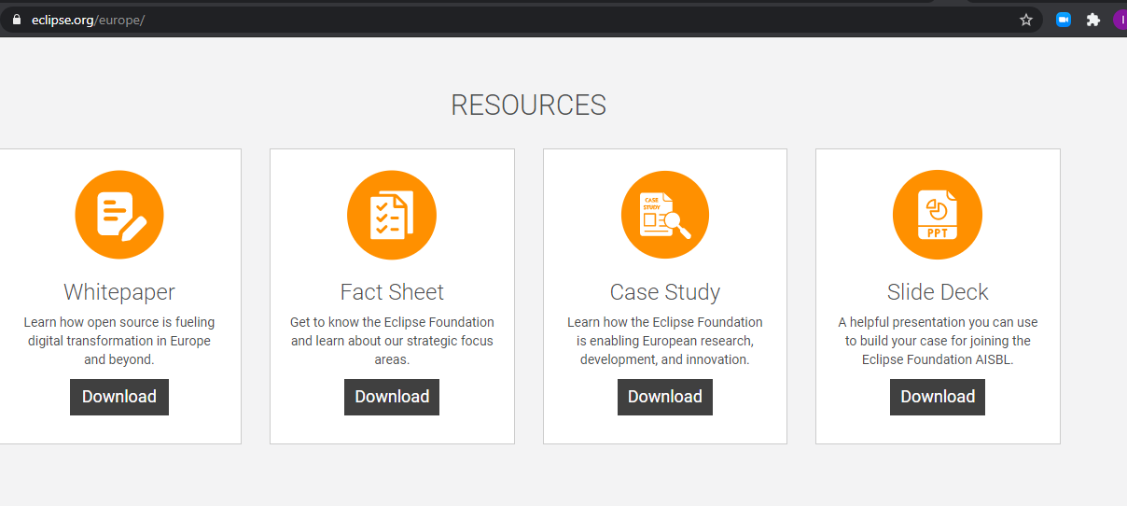Download the Case Study
Screen dimensions: 1127x506
click(x=665, y=397)
